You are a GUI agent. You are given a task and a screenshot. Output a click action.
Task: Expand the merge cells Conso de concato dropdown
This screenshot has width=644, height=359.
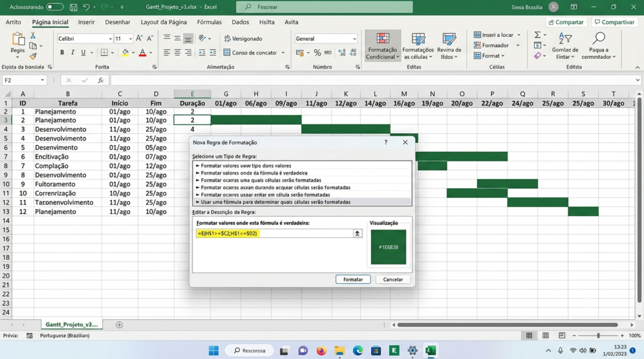coord(283,53)
